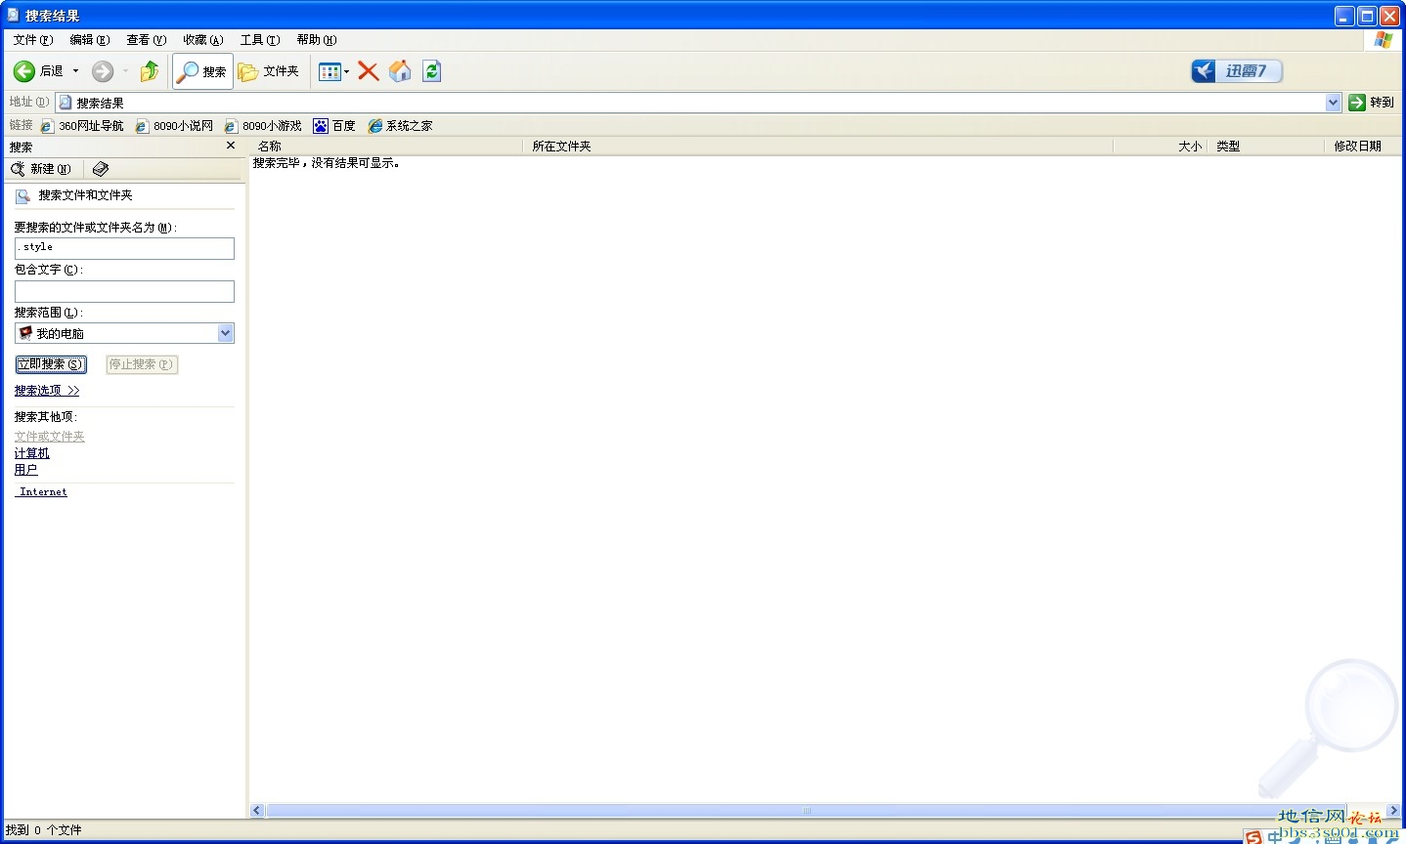Show the 文件夹 folders pane
The image size is (1406, 844).
(x=269, y=71)
